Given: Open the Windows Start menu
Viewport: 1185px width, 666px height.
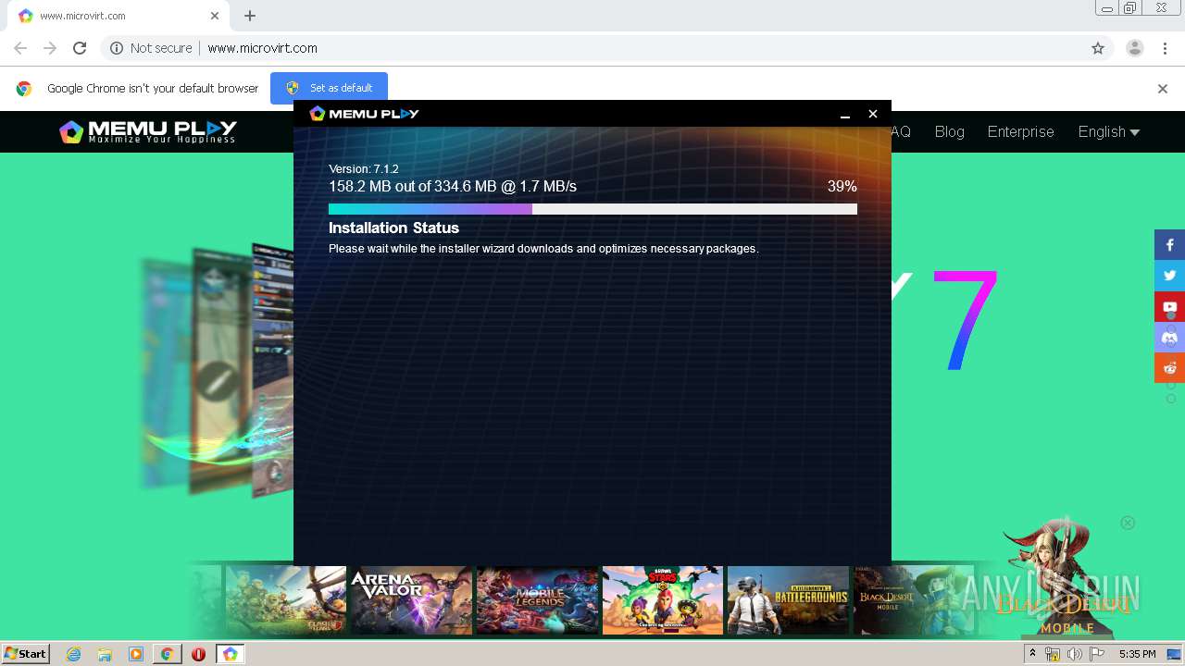Looking at the screenshot, I should click(x=26, y=654).
